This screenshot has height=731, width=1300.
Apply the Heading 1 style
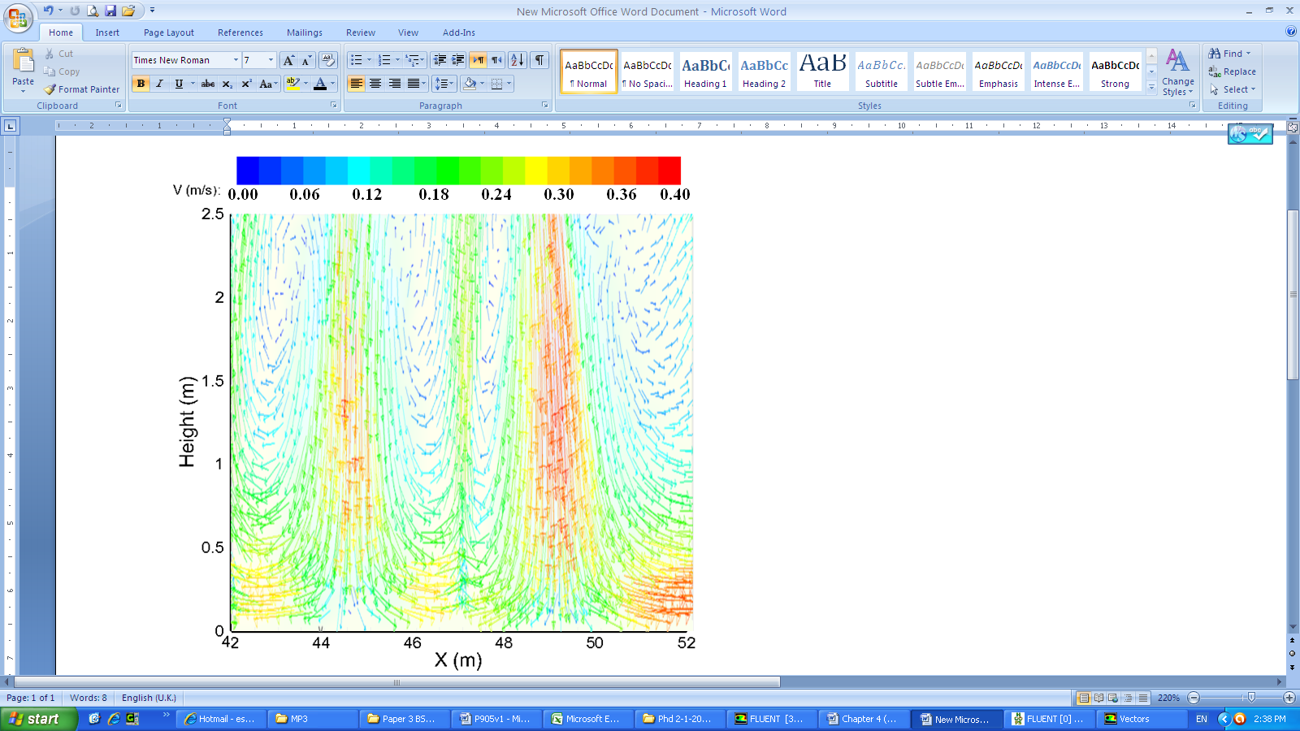[705, 71]
